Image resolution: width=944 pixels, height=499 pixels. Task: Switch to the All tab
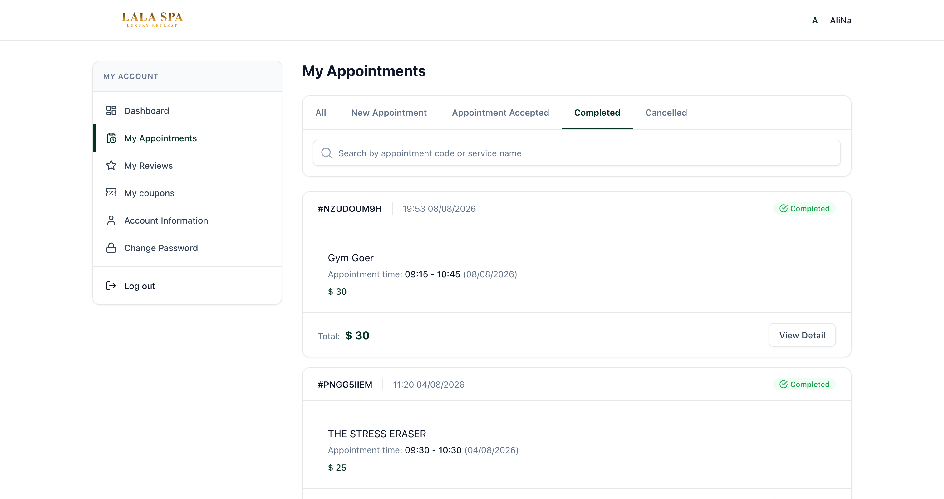[321, 113]
